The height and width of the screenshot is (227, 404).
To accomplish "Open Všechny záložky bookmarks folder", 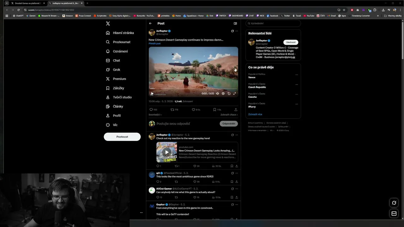I will [393, 16].
